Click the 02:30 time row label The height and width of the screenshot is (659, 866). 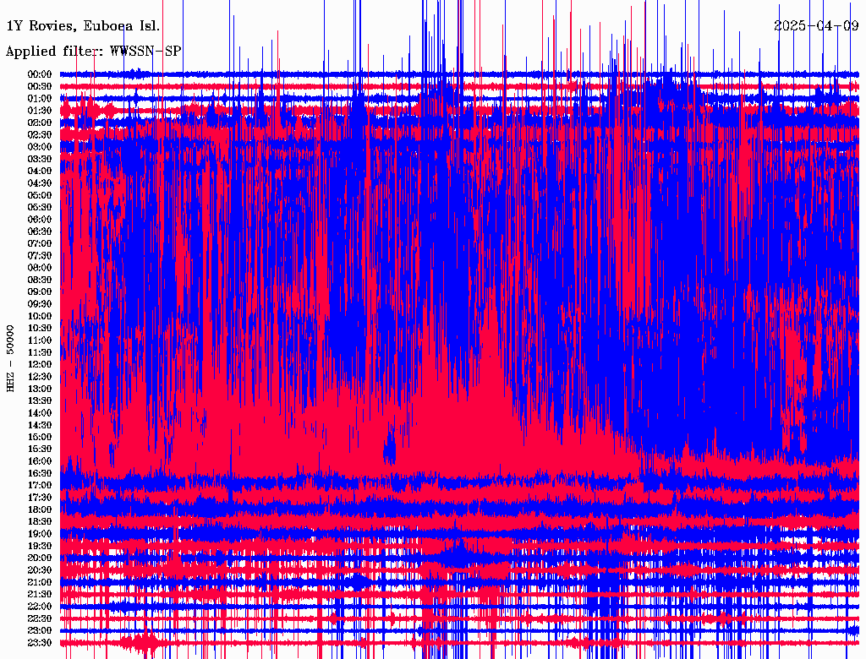click(x=40, y=134)
